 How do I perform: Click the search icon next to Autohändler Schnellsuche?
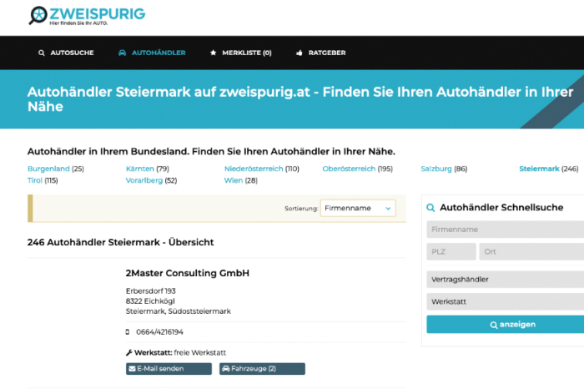click(430, 208)
